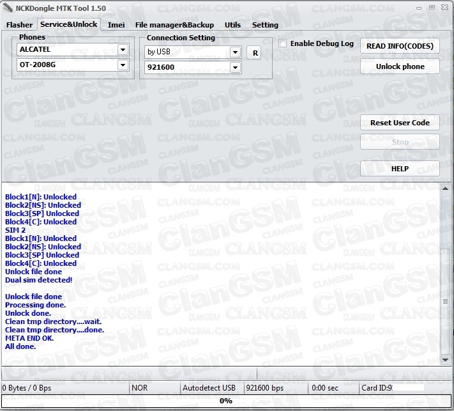This screenshot has height=411, width=454.
Task: Open the Imei tab
Action: (116, 25)
